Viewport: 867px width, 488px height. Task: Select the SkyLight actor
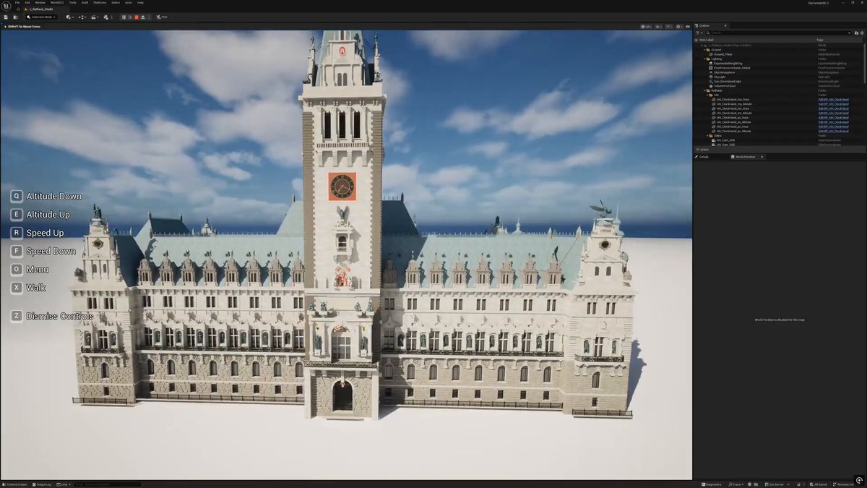[720, 77]
